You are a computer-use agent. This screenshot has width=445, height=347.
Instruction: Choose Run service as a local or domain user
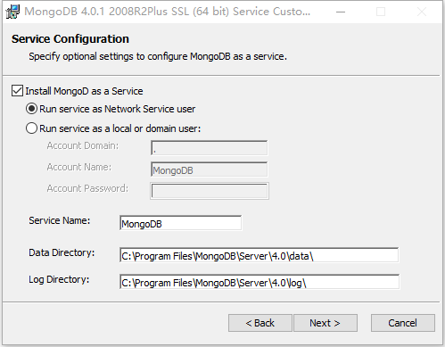pos(31,128)
